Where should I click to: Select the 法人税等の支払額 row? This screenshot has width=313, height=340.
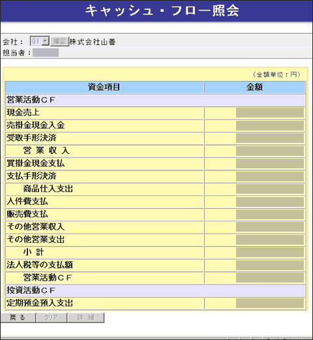point(155,265)
